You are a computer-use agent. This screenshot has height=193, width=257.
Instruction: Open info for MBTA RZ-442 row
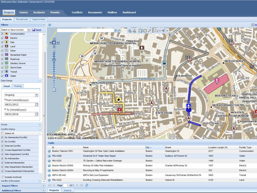click(49, 175)
